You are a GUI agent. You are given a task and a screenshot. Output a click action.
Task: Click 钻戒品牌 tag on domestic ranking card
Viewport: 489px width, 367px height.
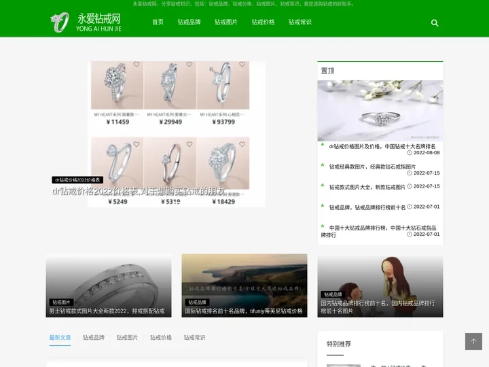tap(333, 294)
